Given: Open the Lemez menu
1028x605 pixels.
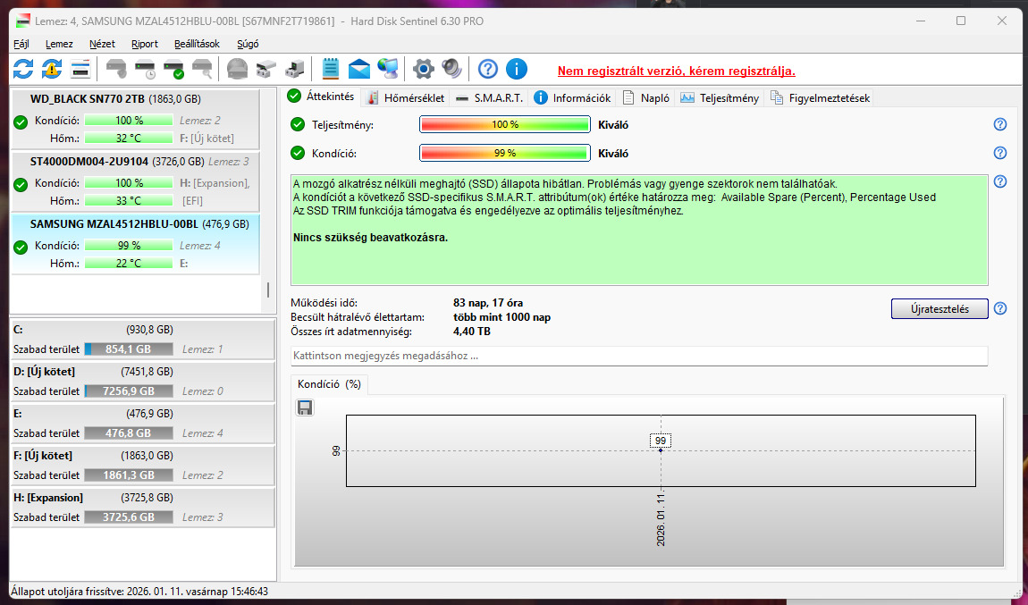Looking at the screenshot, I should (x=59, y=44).
